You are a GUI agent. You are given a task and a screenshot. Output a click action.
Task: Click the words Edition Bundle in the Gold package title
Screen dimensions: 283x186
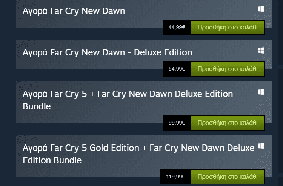pyautogui.click(x=52, y=160)
